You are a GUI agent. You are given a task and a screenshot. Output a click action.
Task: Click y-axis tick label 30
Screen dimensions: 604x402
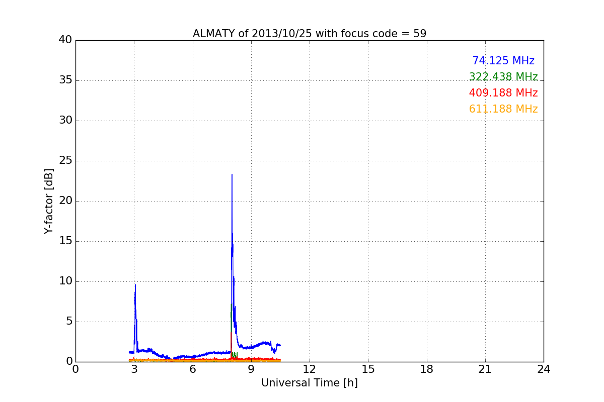coord(65,121)
